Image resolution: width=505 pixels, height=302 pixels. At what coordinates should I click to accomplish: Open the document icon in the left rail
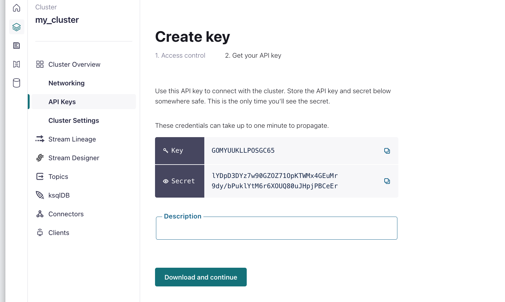point(16,46)
